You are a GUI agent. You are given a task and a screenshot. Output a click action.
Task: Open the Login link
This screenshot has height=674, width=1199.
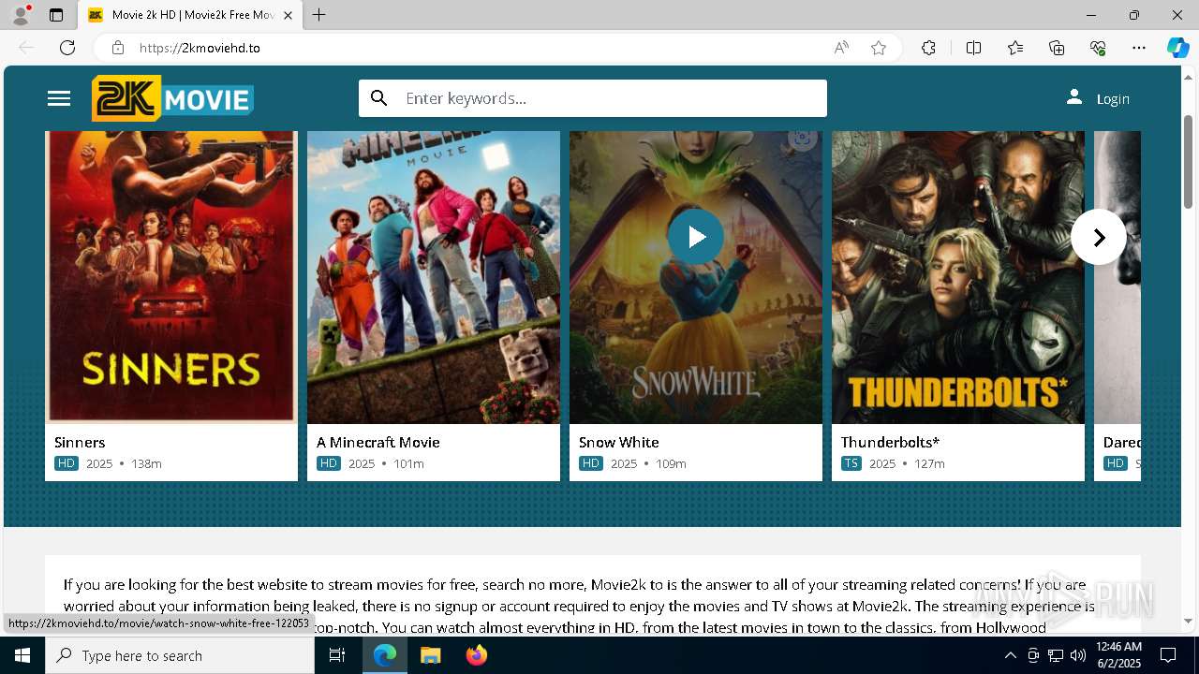1113,99
